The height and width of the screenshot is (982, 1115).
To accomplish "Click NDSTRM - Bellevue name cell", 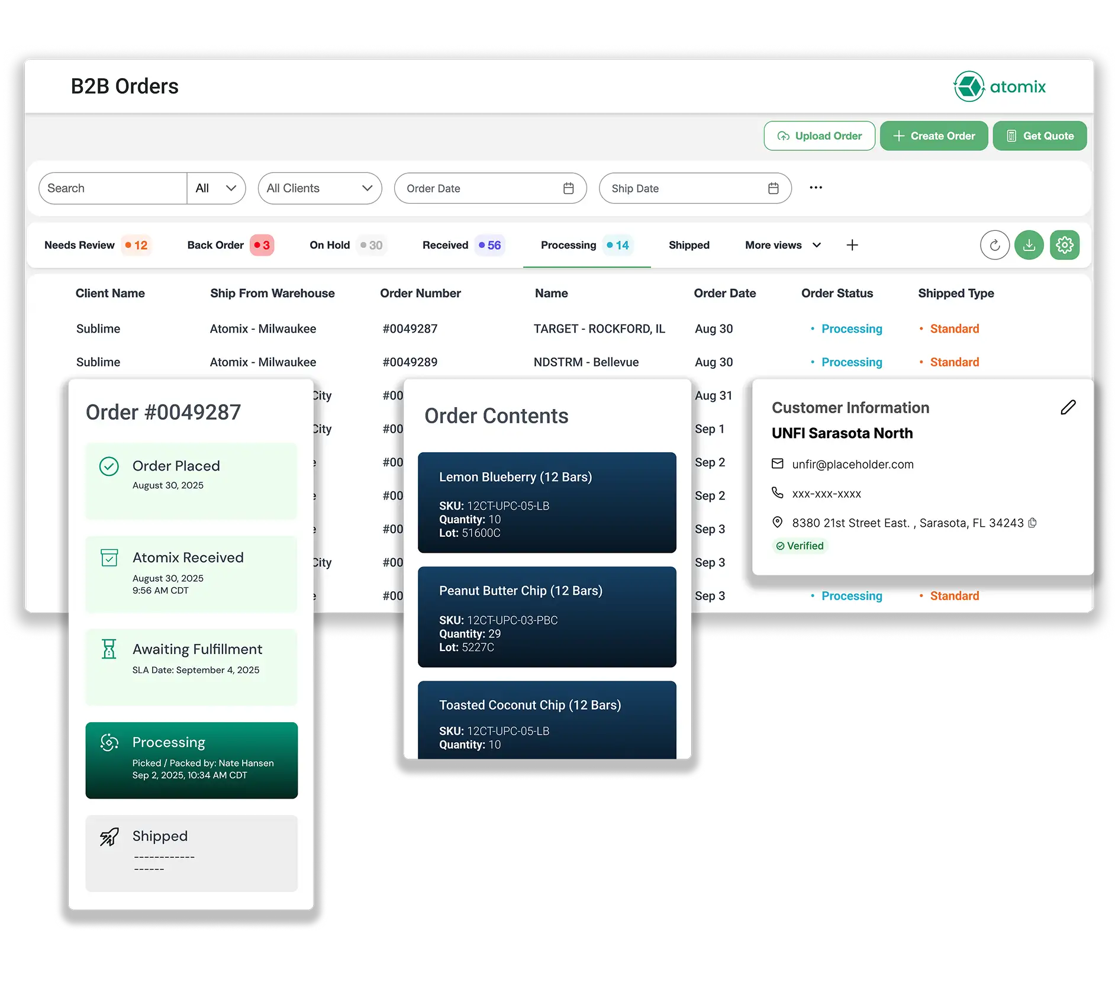I will [x=586, y=362].
